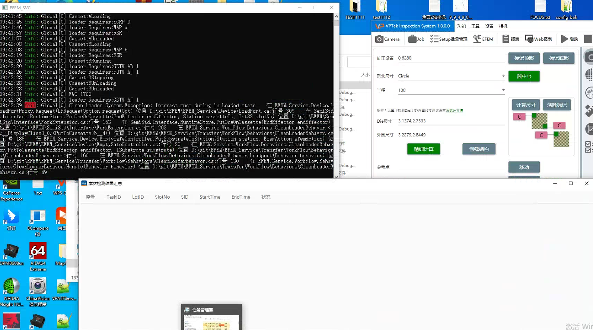The image size is (593, 330).
Task: Click into the Die尺寸 input field
Action: point(450,121)
